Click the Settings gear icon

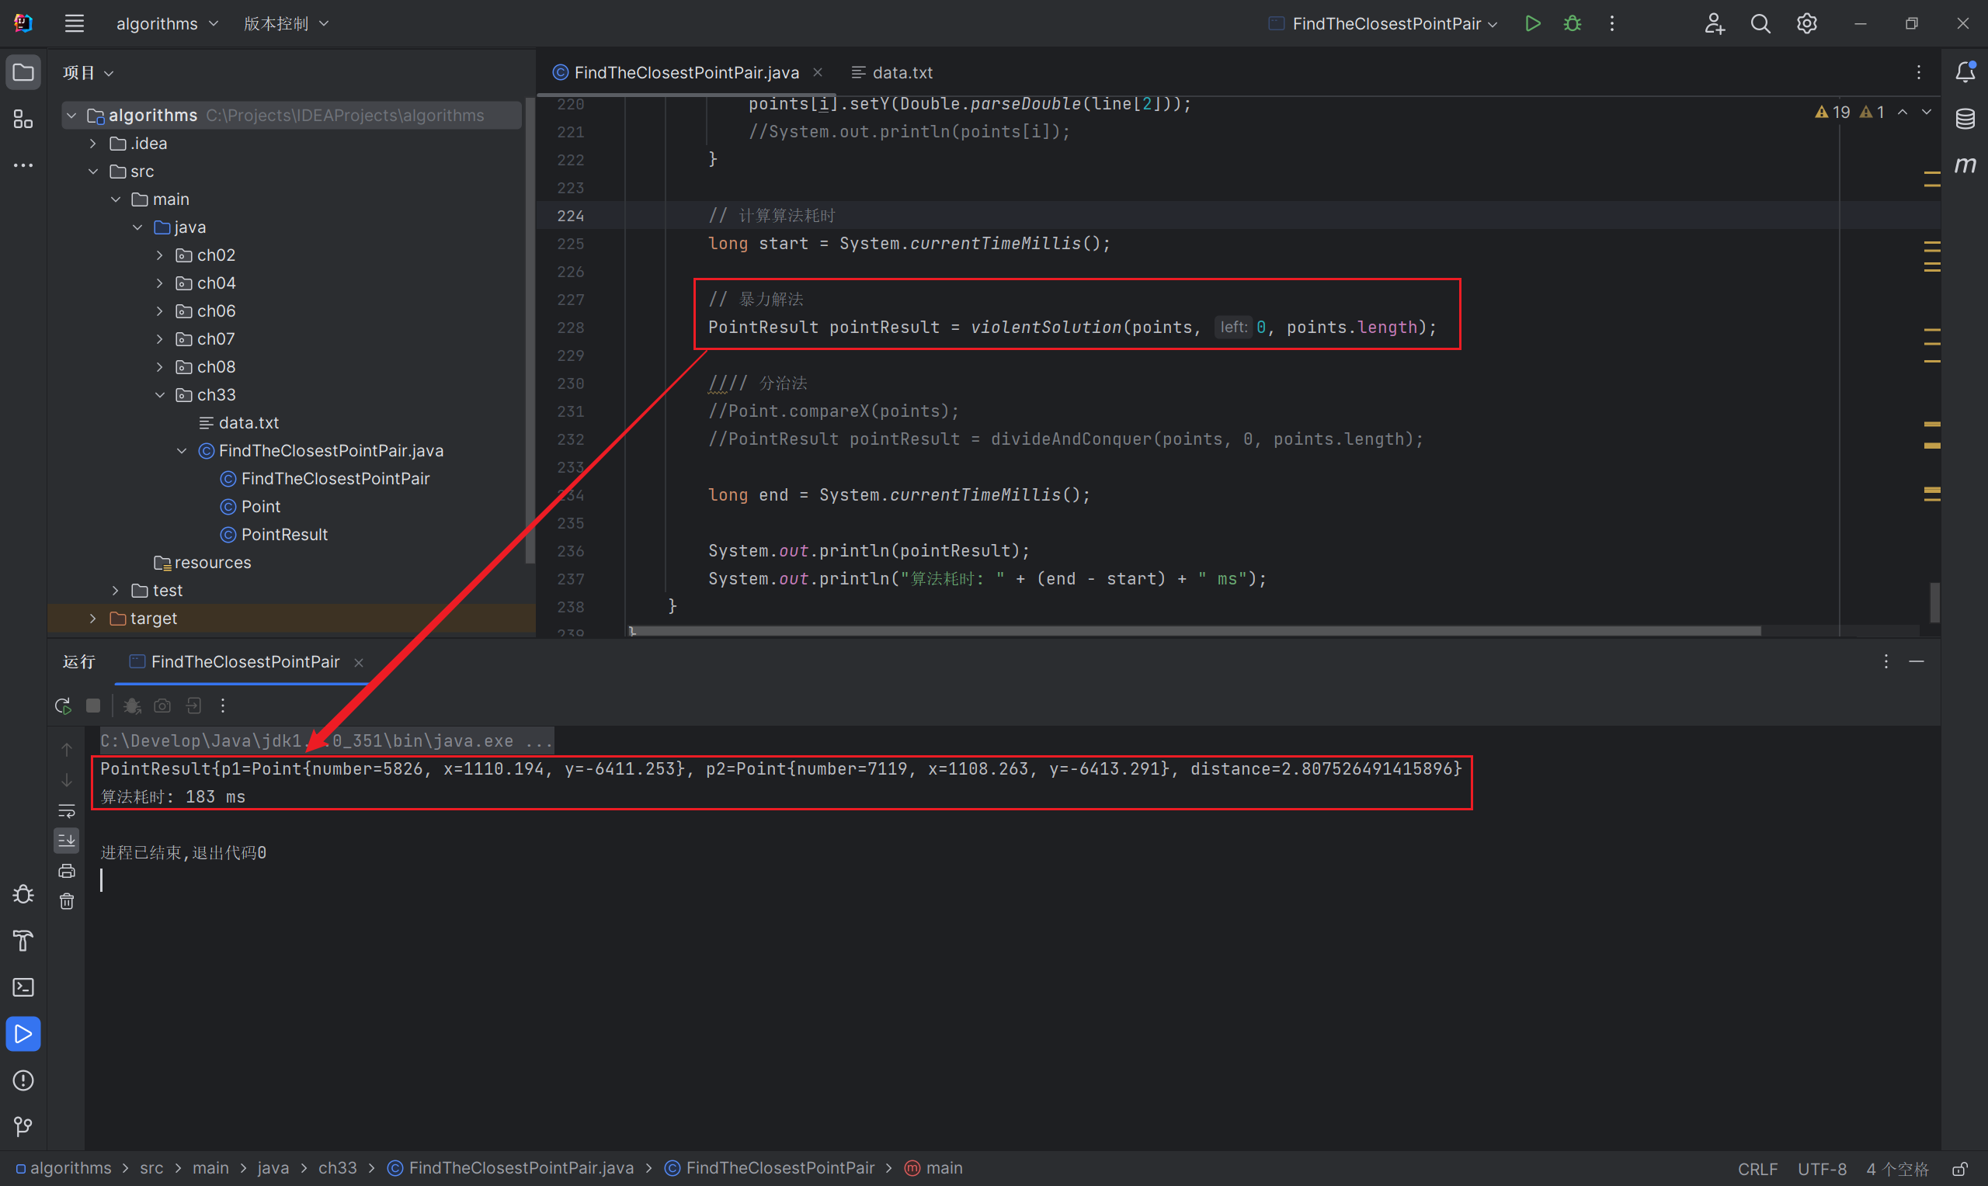click(1806, 23)
